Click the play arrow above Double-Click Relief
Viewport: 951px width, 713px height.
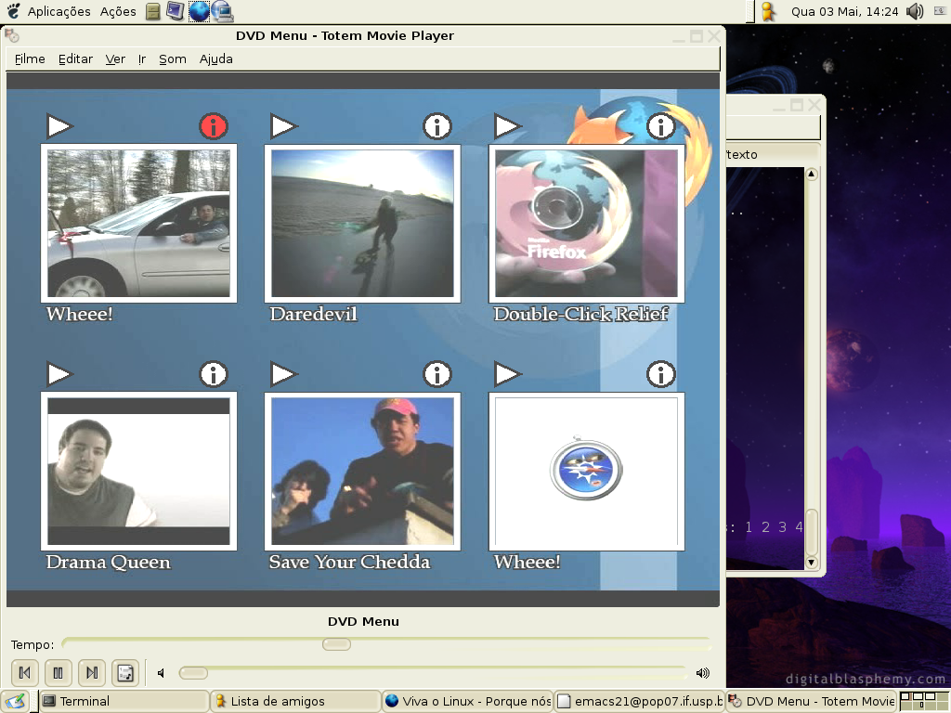508,126
